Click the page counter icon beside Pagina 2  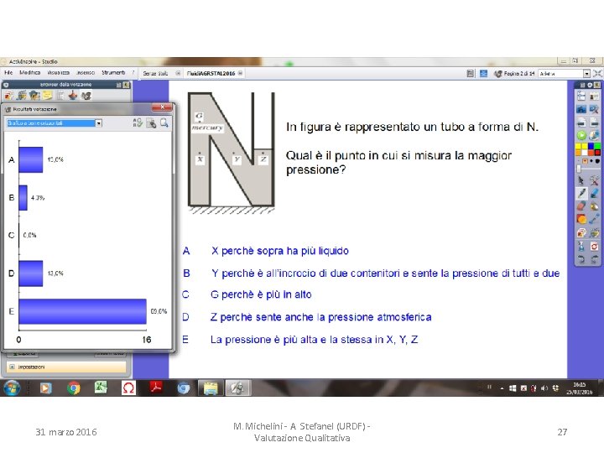point(498,73)
